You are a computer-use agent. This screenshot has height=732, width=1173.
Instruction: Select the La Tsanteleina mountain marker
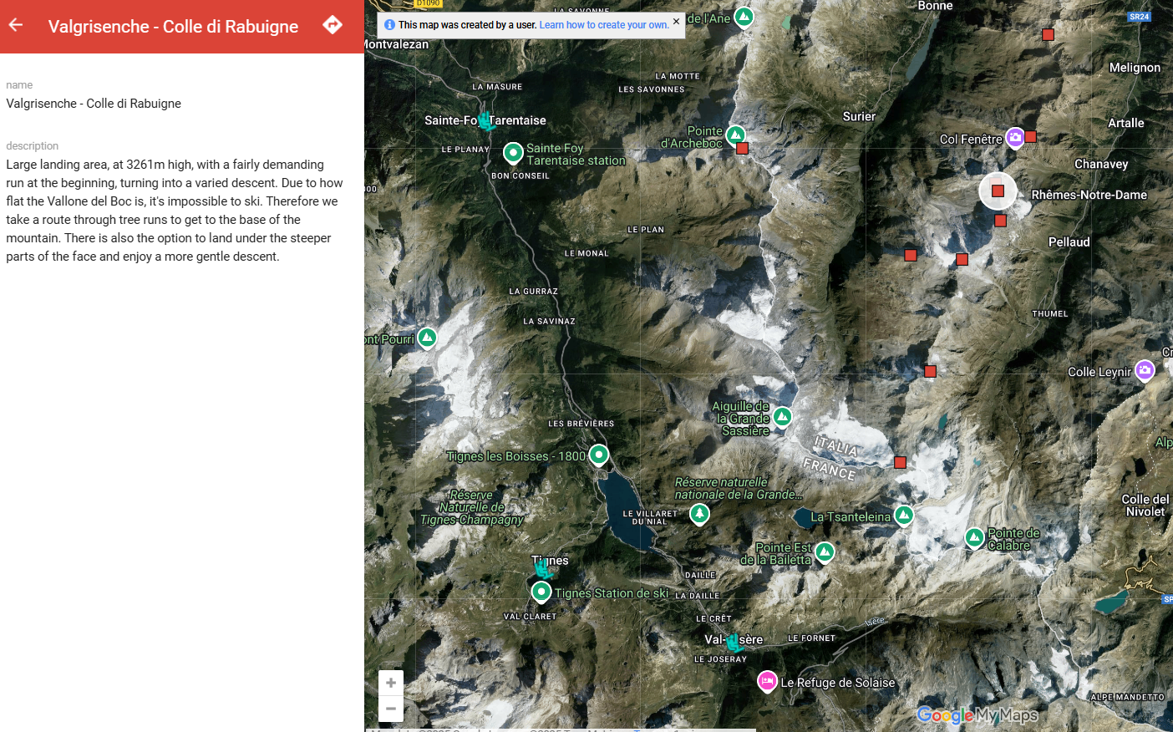tap(904, 515)
